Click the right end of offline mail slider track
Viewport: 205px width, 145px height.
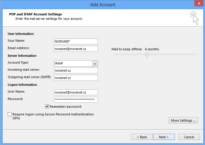click(195, 54)
